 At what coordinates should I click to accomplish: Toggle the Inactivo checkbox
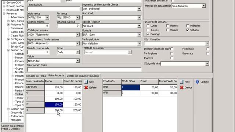click(x=172, y=58)
